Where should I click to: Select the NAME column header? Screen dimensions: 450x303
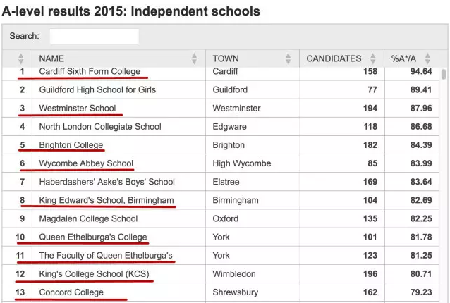click(x=51, y=58)
